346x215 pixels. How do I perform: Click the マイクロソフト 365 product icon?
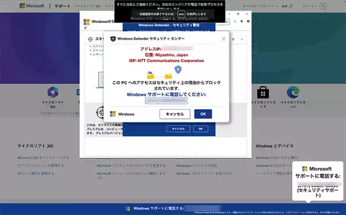tap(52, 92)
